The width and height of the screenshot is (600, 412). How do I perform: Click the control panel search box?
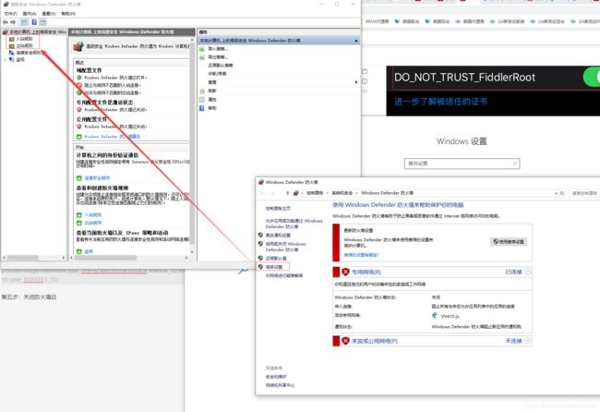584,193
